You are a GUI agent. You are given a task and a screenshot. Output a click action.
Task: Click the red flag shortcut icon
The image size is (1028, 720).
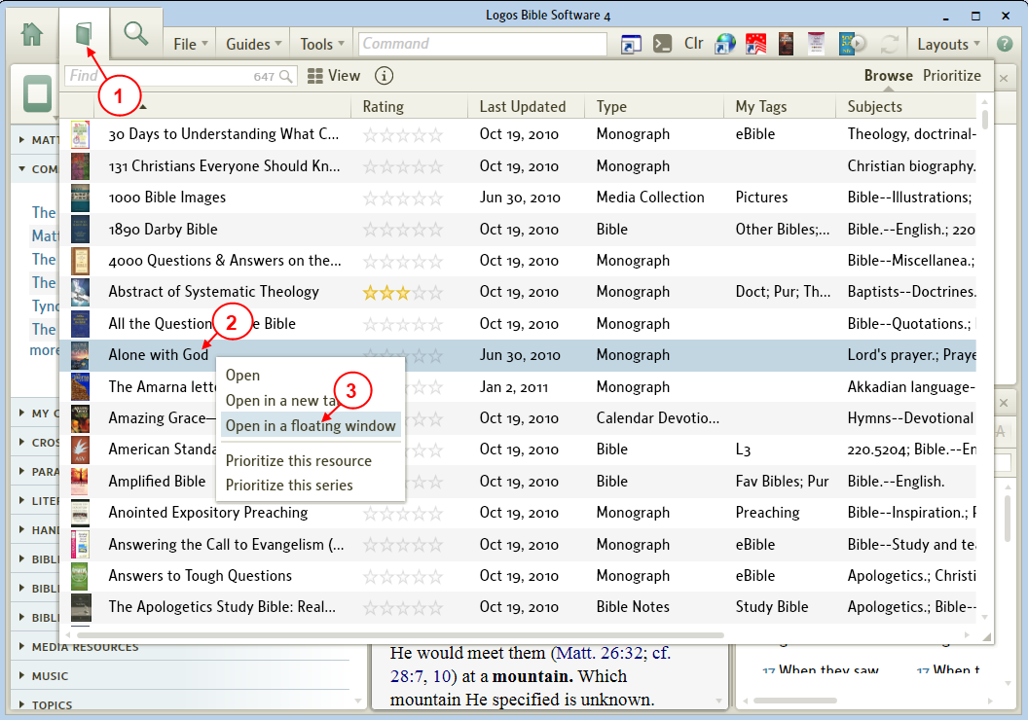coord(755,44)
